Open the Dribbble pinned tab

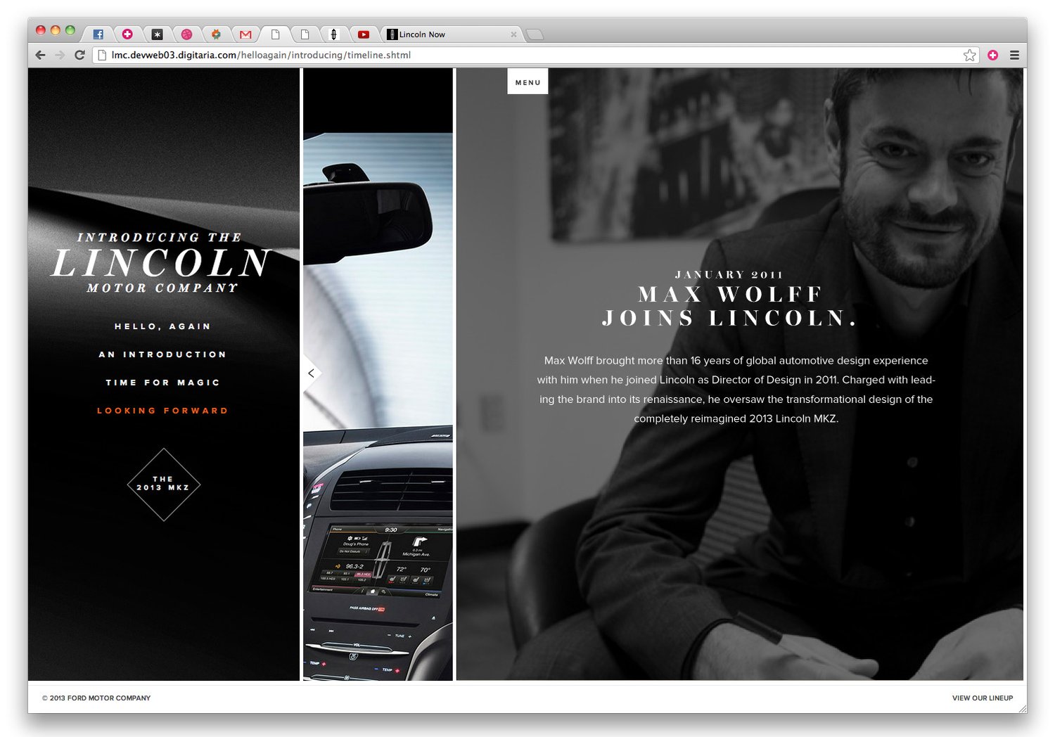(186, 34)
